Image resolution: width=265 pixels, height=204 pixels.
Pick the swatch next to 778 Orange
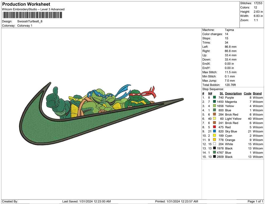coord(214,139)
